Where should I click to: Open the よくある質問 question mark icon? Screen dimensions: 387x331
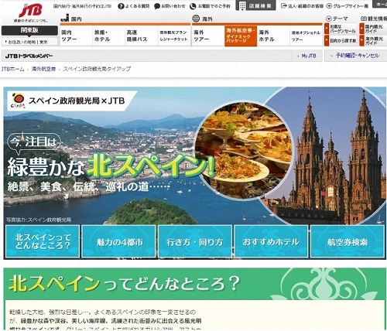point(121,6)
